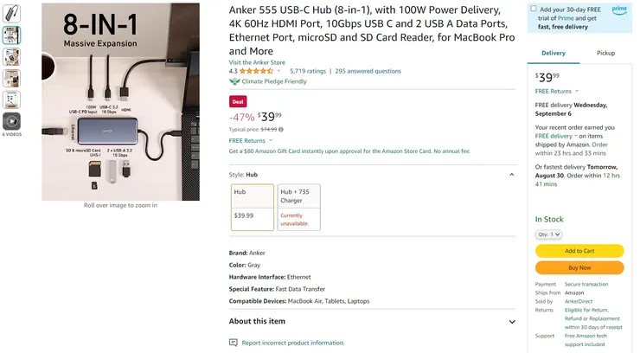Open the rating breakdown dropdown arrow
Viewport: 640px width, 353px height.
278,71
